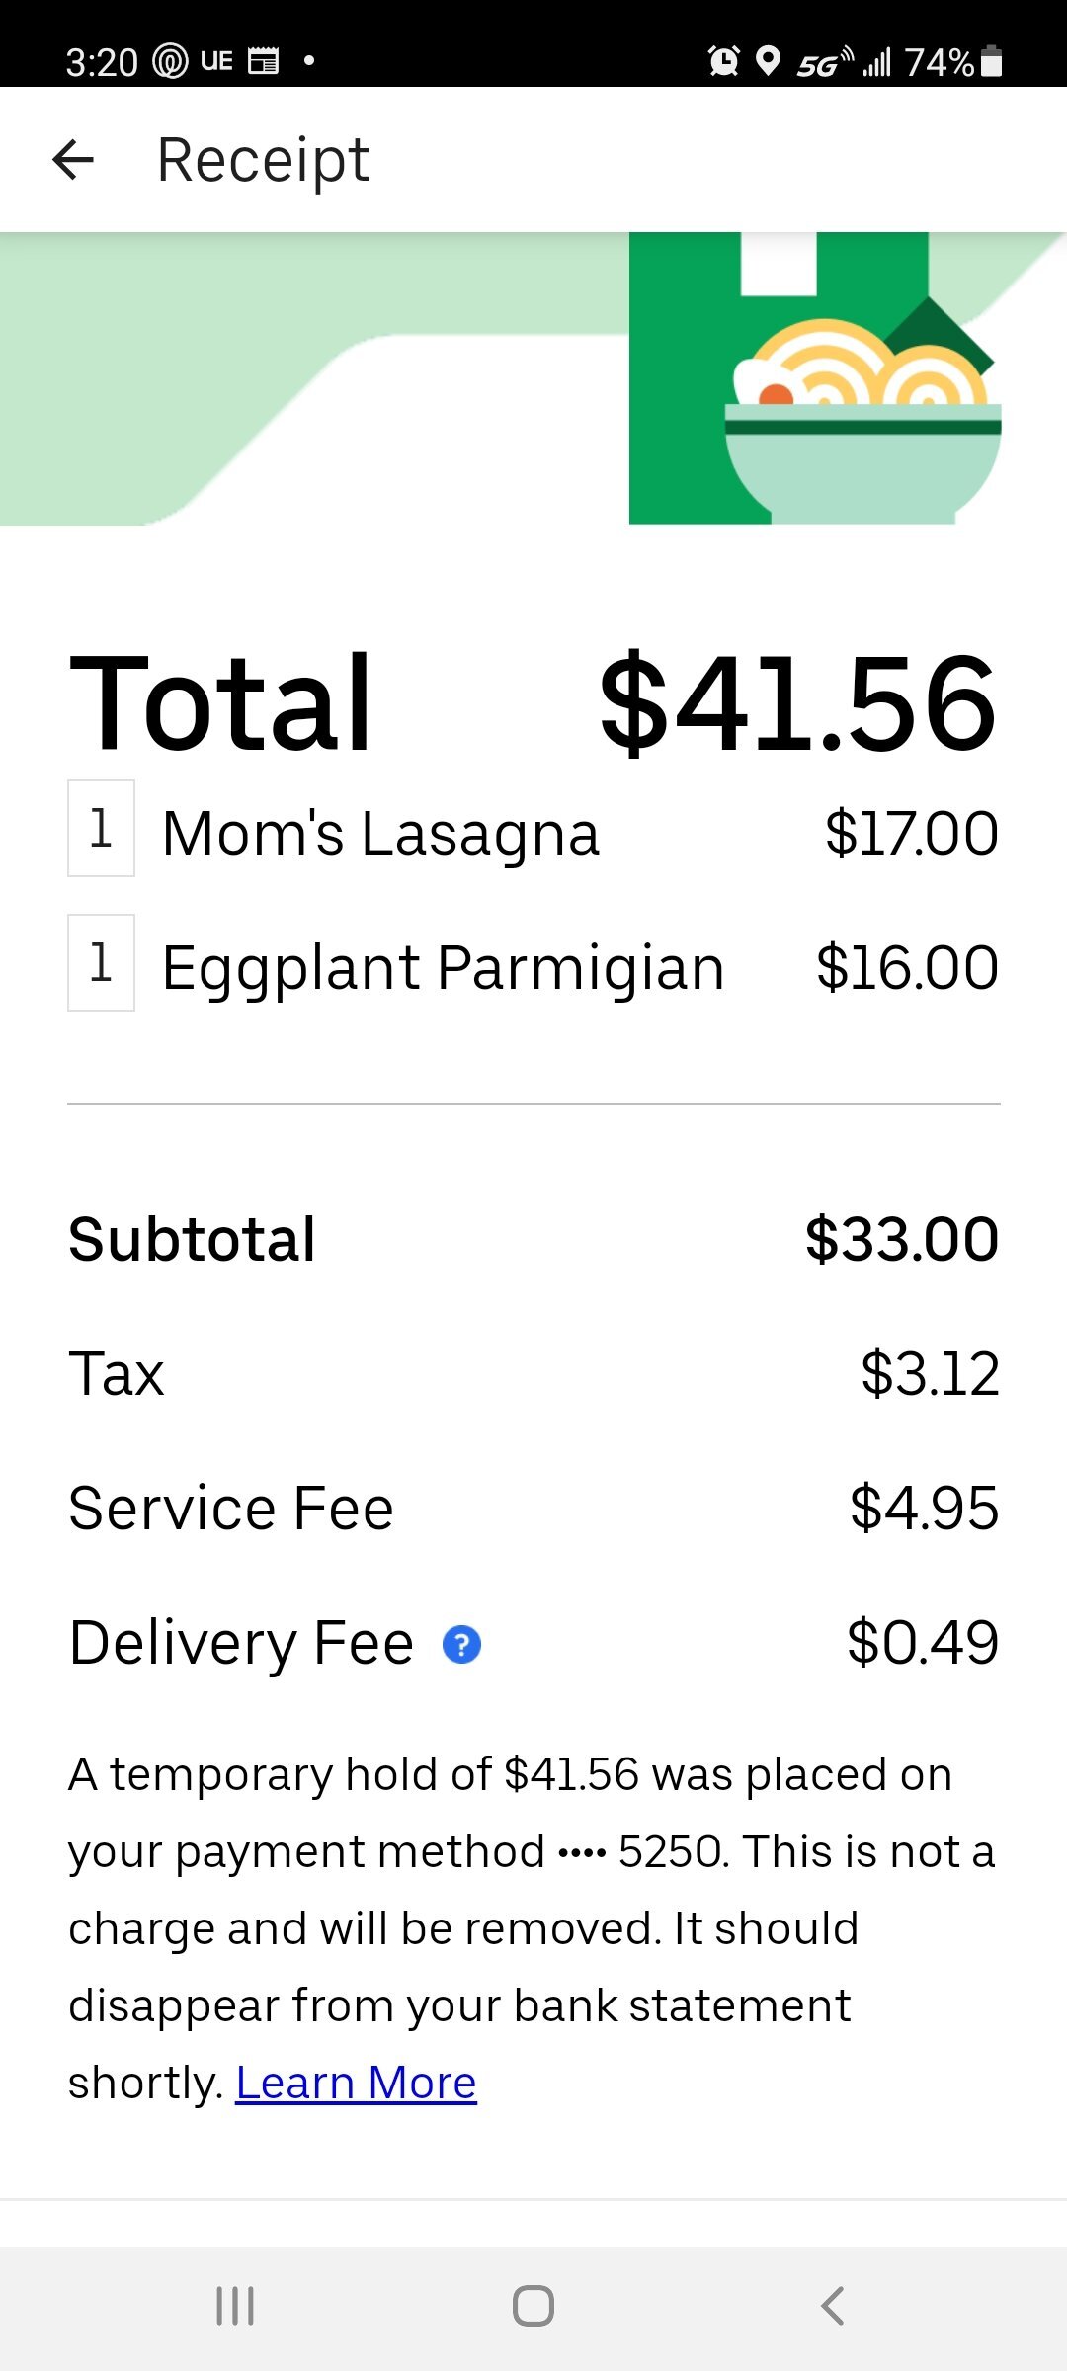The height and width of the screenshot is (2371, 1067).
Task: Tap the Delivery Fee help question icon
Action: click(461, 1645)
